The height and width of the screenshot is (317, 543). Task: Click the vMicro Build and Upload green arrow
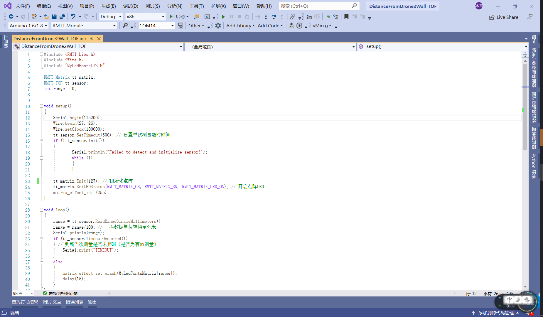click(223, 17)
